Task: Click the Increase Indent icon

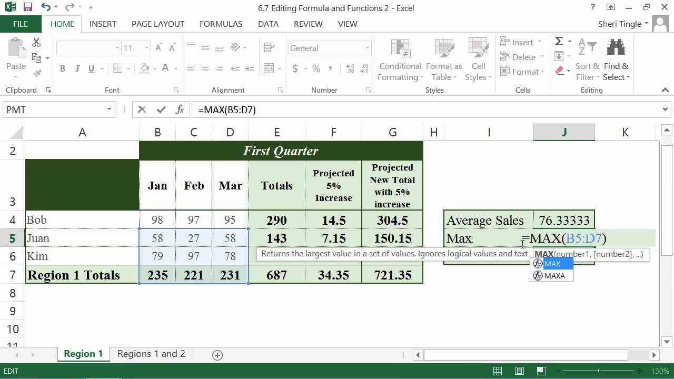Action: click(249, 68)
